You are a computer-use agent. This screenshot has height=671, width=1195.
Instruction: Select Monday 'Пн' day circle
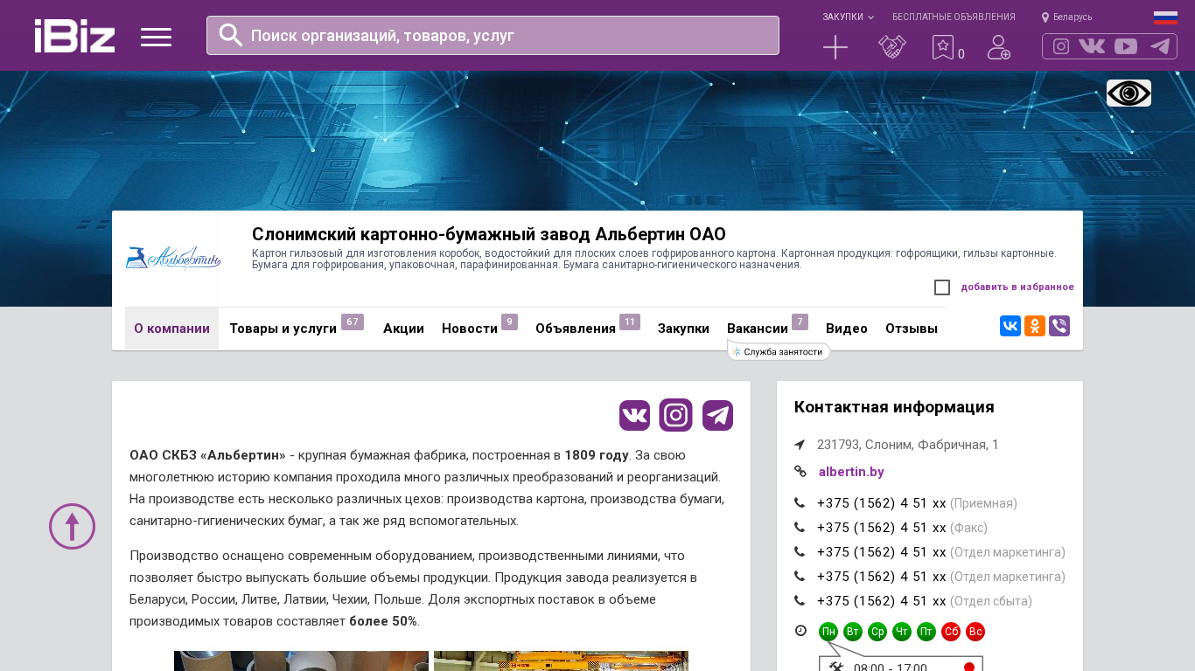tap(828, 632)
